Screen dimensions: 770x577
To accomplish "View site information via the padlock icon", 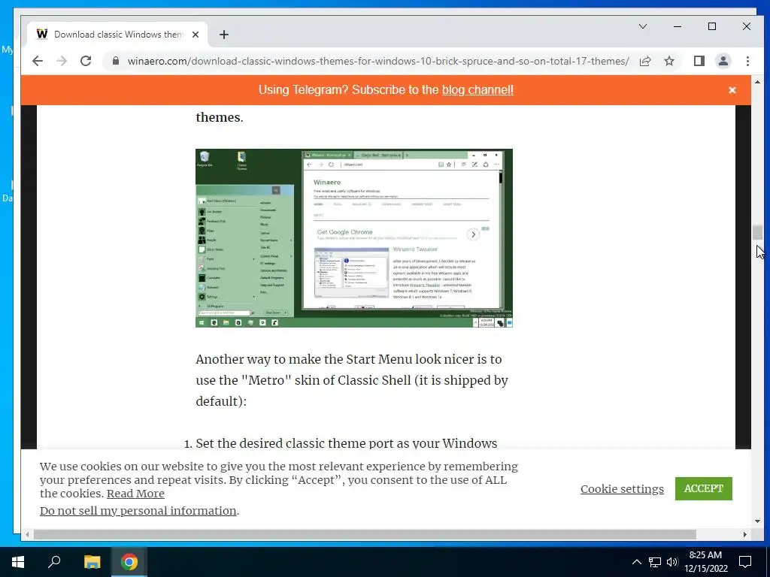I will click(x=115, y=61).
